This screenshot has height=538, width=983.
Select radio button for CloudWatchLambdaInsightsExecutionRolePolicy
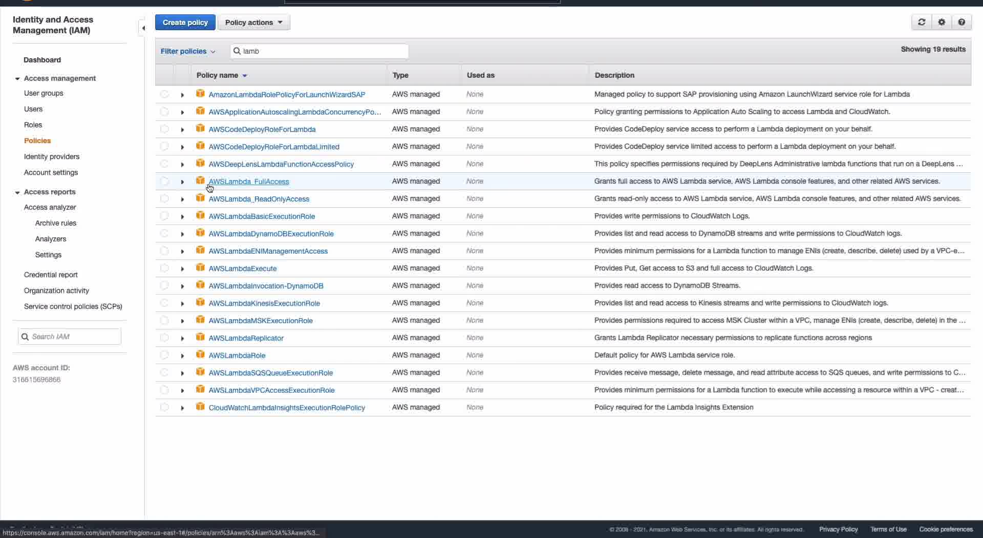pos(164,407)
